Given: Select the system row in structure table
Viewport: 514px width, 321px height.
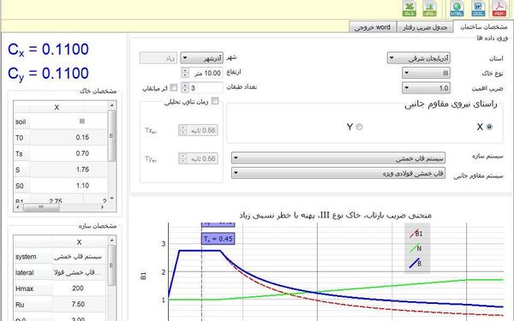Looking at the screenshot, I should click(60, 257).
